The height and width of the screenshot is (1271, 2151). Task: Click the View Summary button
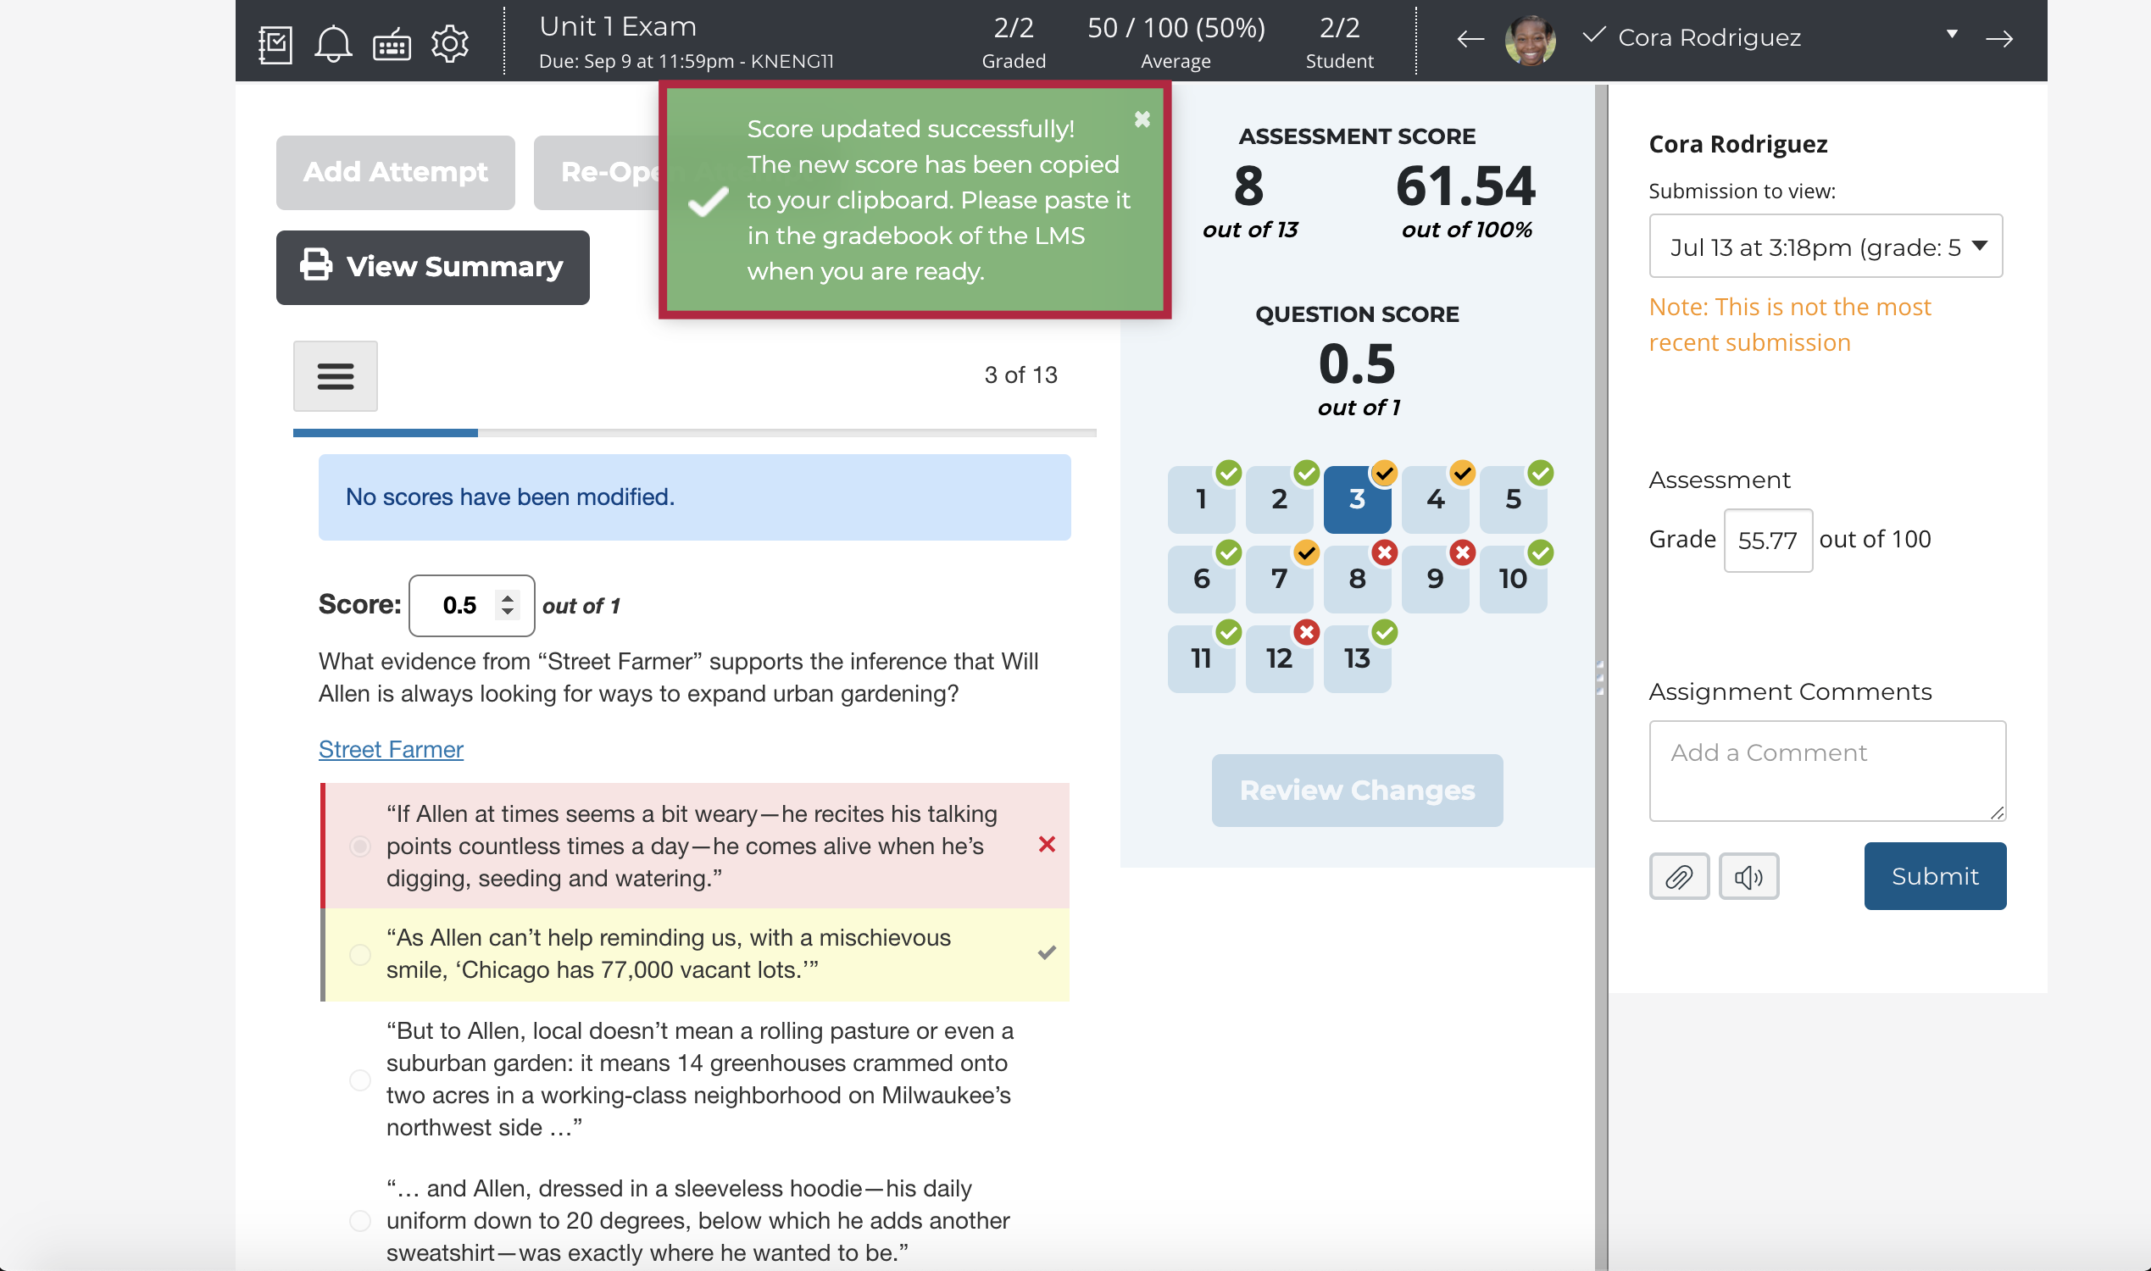pyautogui.click(x=432, y=267)
